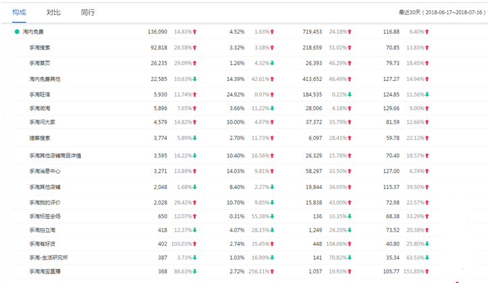Open the 手淘首页 traffic source
Viewport: 488px width, 283px height.
point(40,63)
